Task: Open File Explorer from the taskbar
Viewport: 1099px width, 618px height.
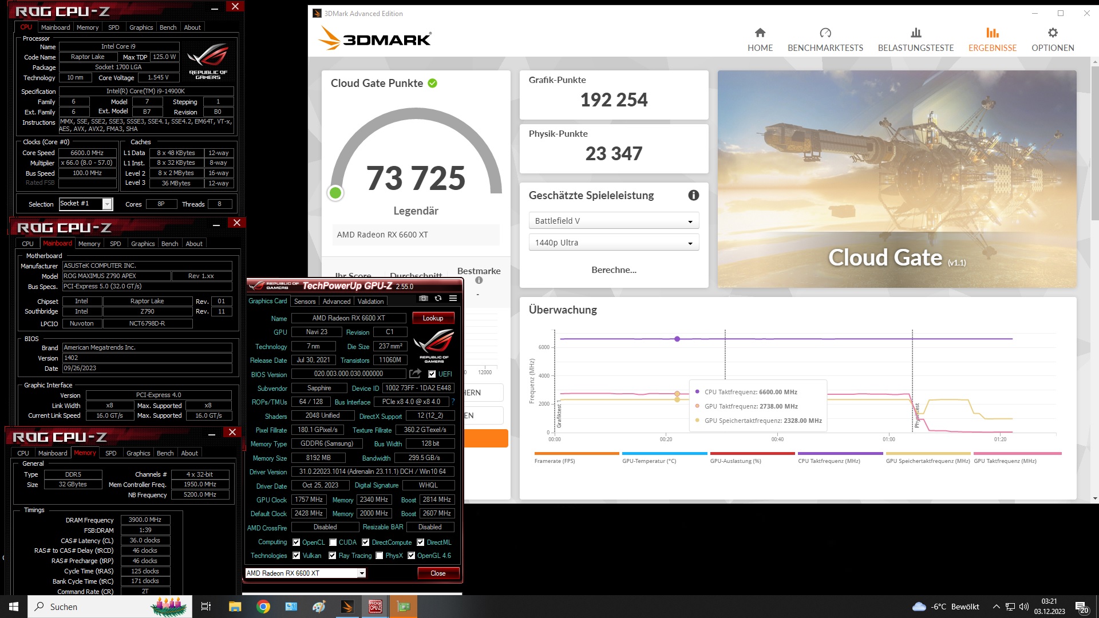Action: [235, 607]
